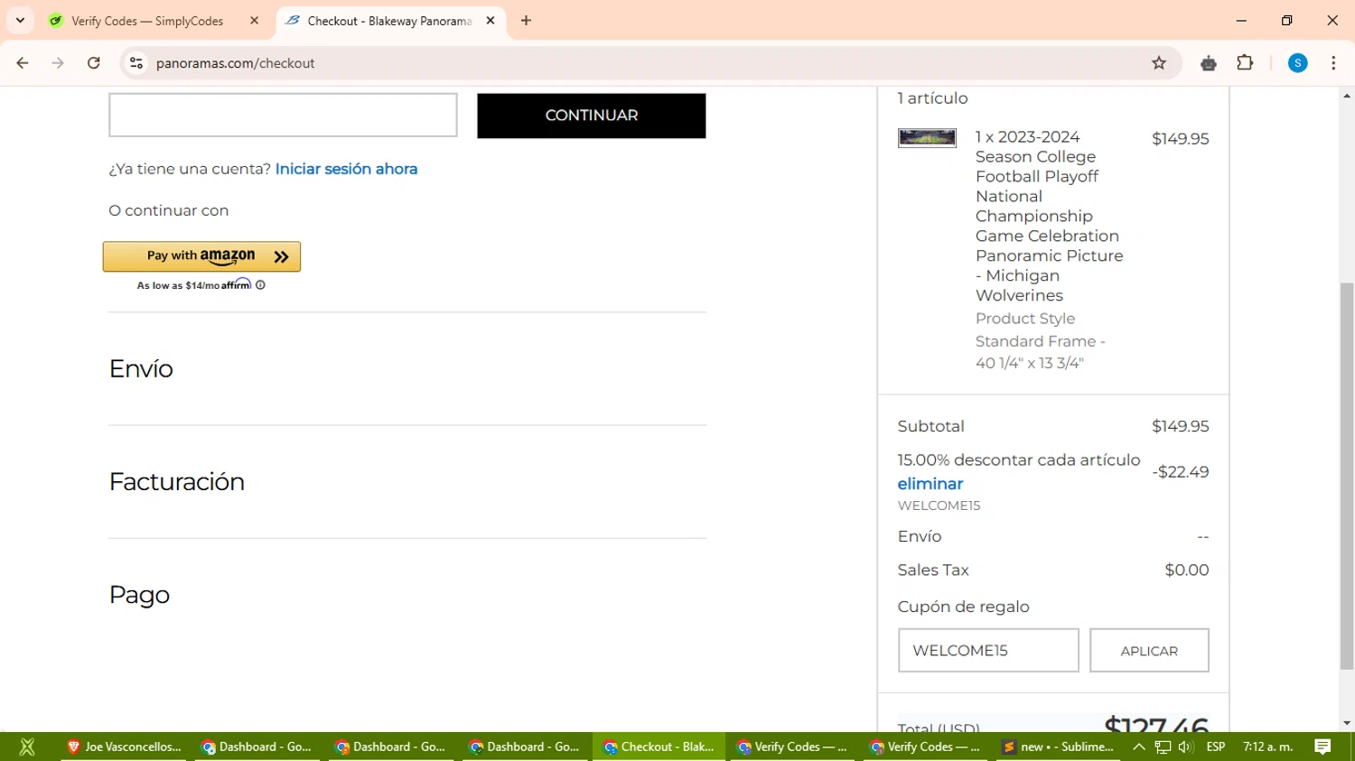
Task: Click the Standard Frame product style text
Action: (1041, 352)
